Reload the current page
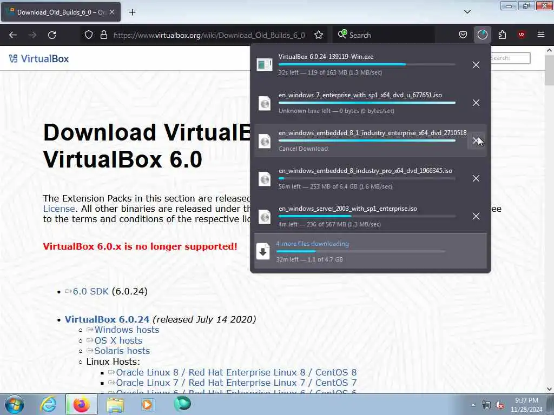Screen dimensions: 554x415 pyautogui.click(x=52, y=35)
